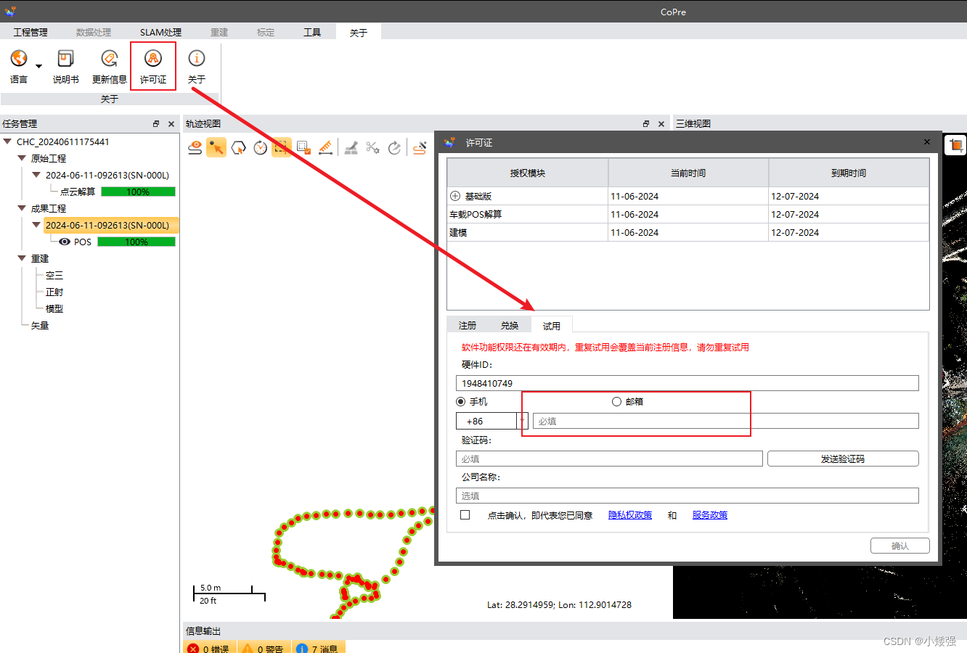Viewport: 967px width, 653px height.
Task: Click the scissors cut settings tool
Action: [x=372, y=147]
